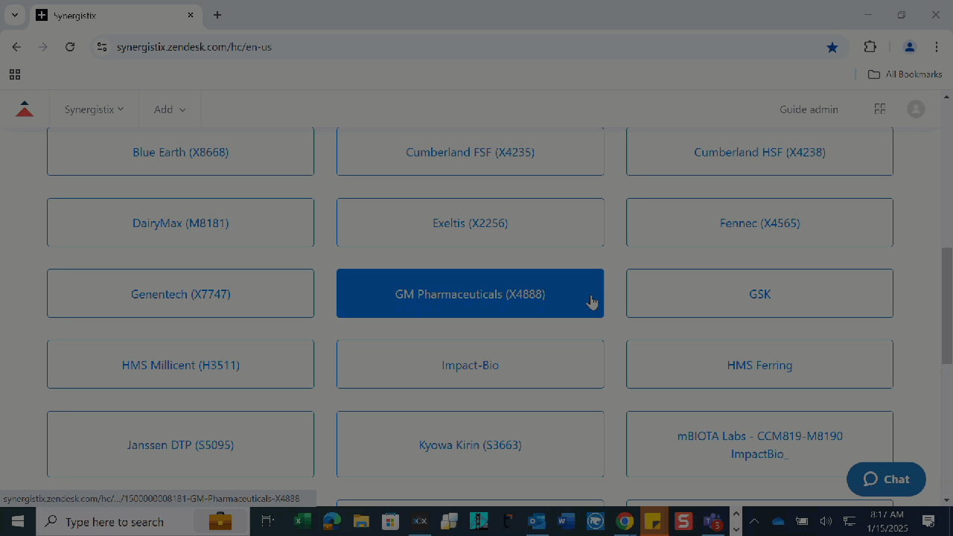
Task: Open Janssen DTP (S5095) category
Action: 180,444
